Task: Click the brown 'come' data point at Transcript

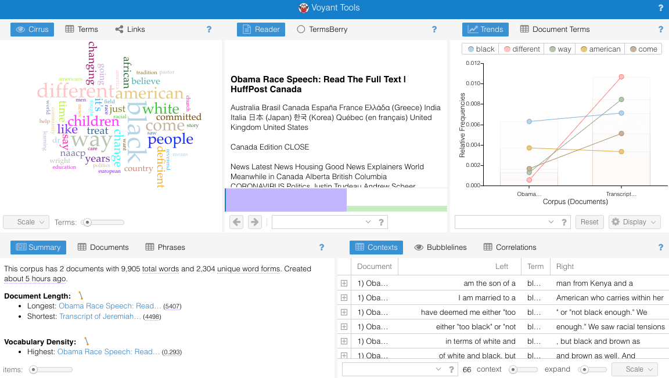Action: pos(621,133)
